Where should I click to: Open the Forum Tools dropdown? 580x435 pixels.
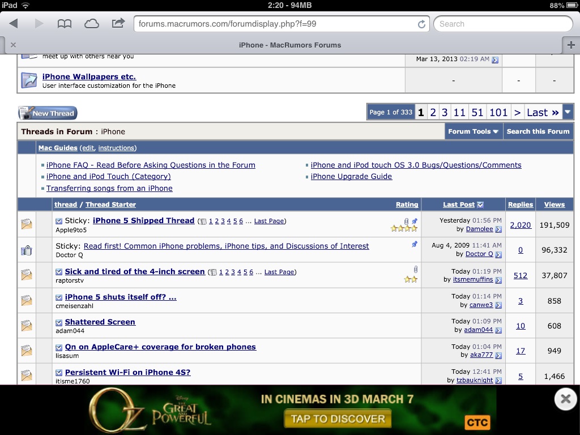point(473,131)
